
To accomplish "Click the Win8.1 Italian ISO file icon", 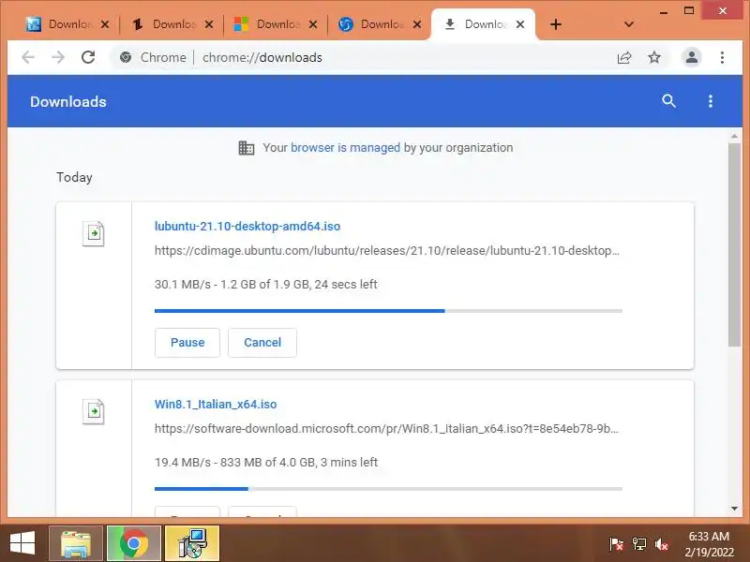I will (x=93, y=411).
